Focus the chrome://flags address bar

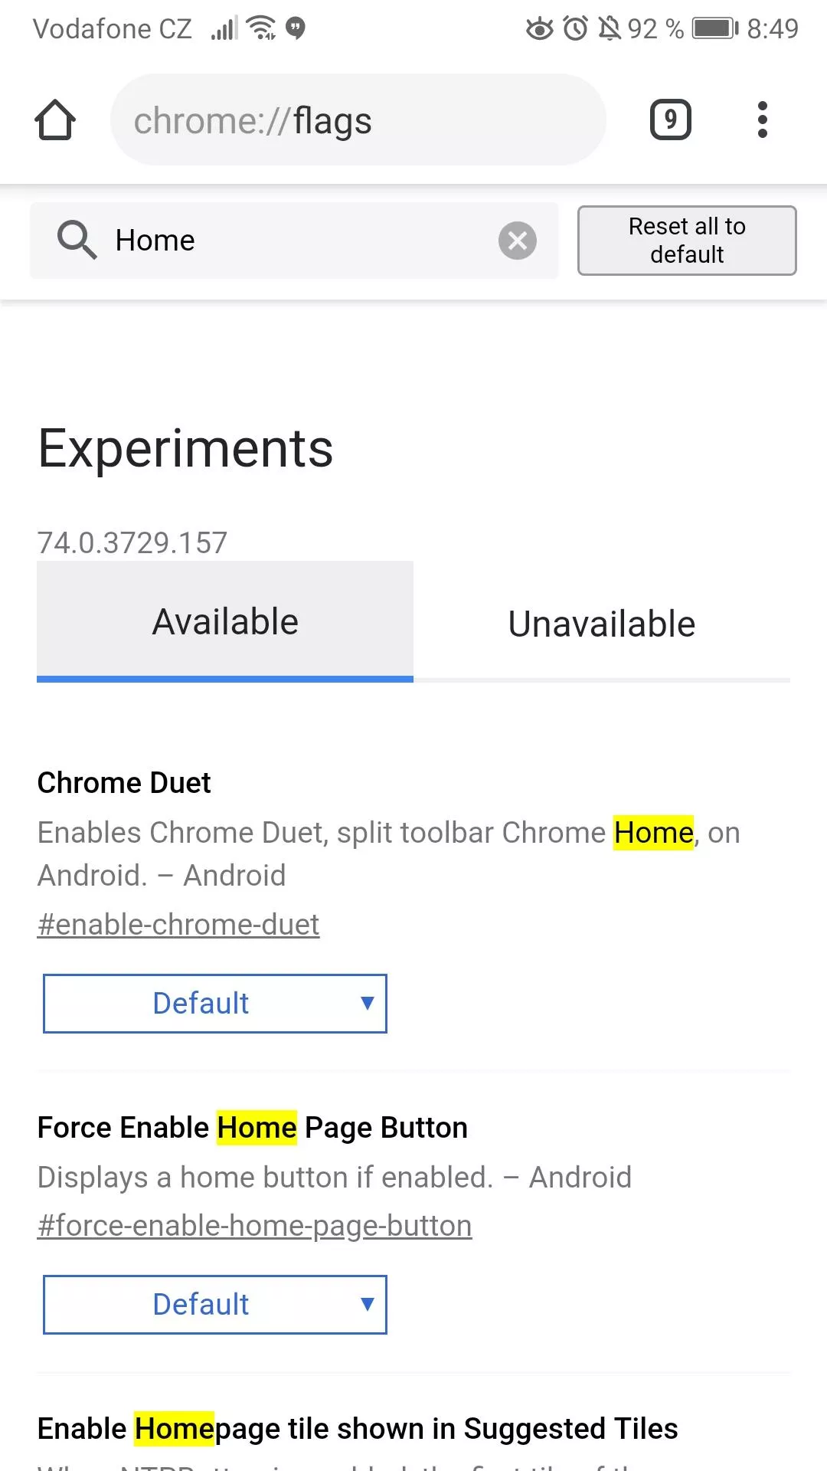[358, 120]
